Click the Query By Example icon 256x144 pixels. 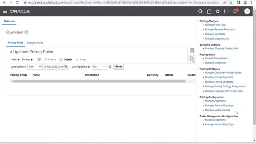pos(39,60)
